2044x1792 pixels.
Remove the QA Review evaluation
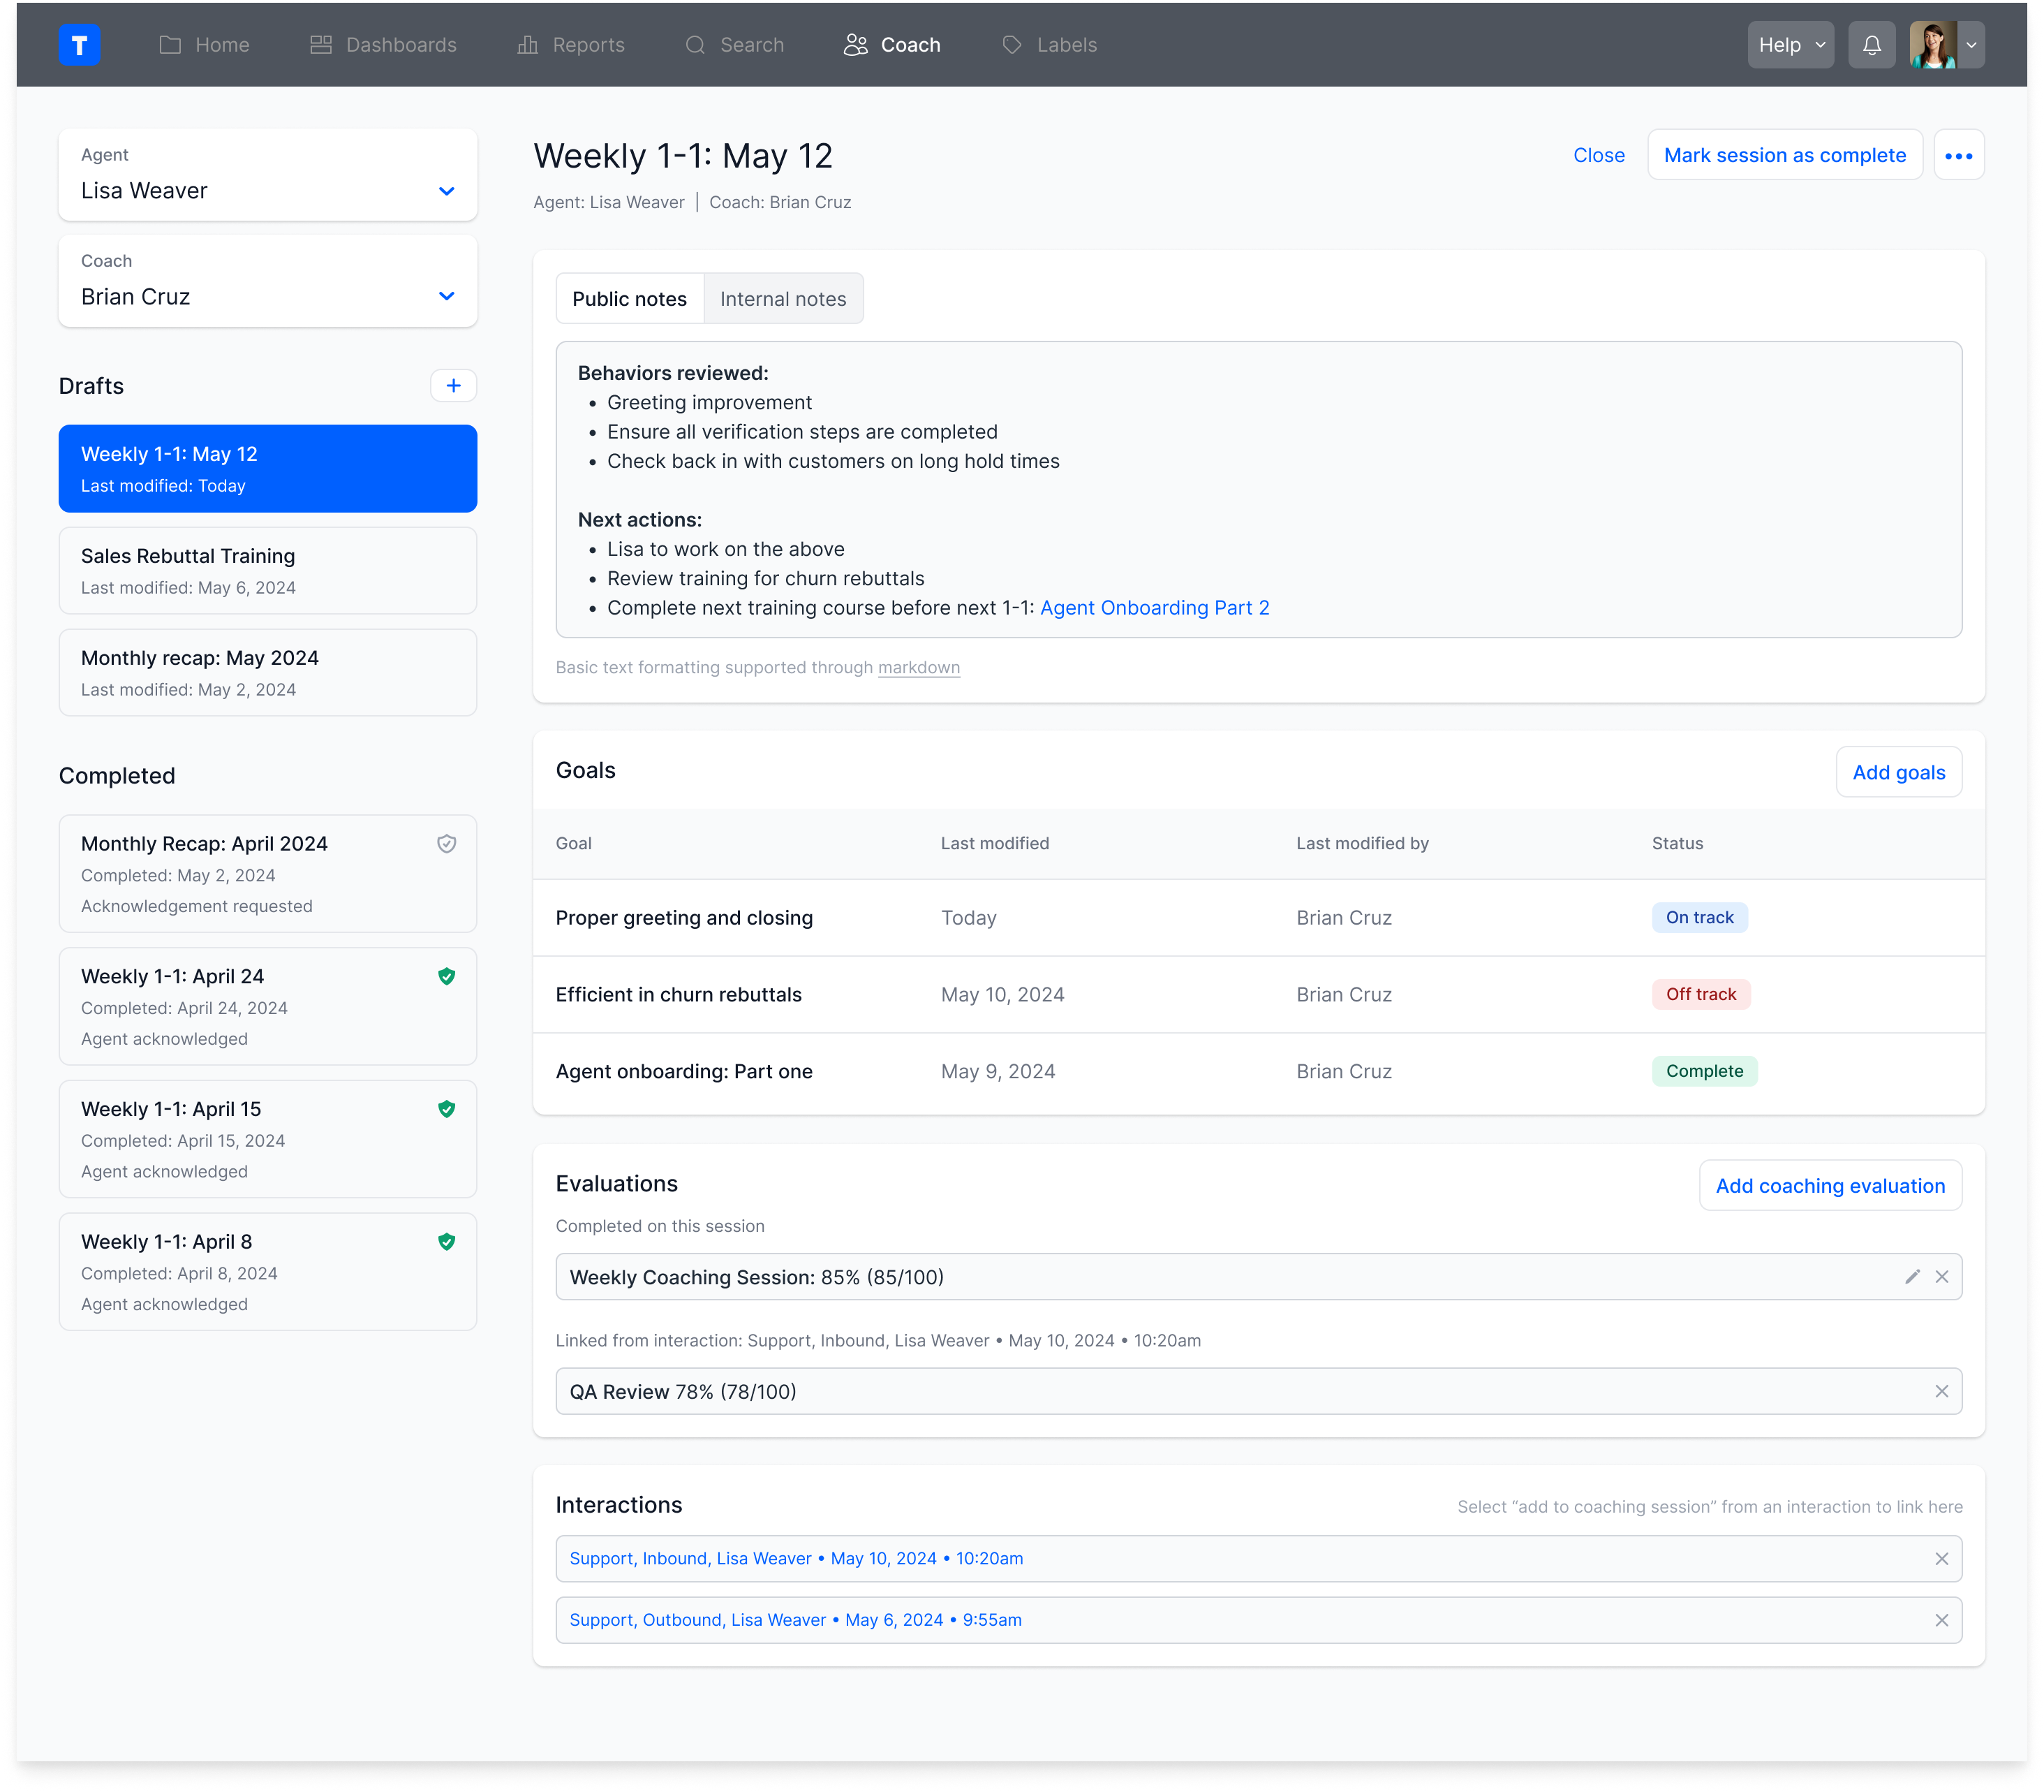[1941, 1392]
